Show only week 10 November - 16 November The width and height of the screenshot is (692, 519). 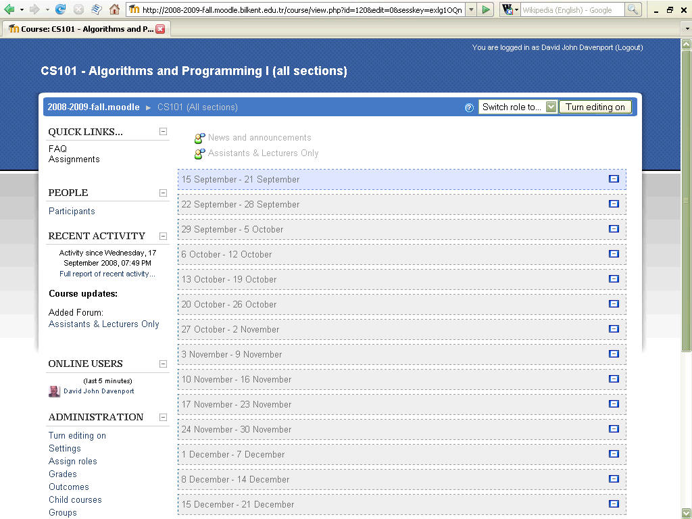(x=614, y=378)
